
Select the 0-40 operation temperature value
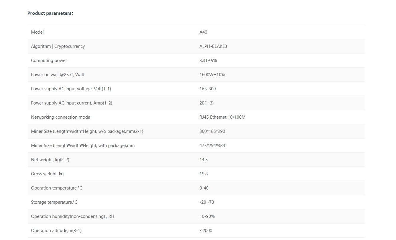tap(204, 188)
